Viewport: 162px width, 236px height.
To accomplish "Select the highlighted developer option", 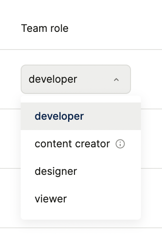I will pyautogui.click(x=81, y=116).
